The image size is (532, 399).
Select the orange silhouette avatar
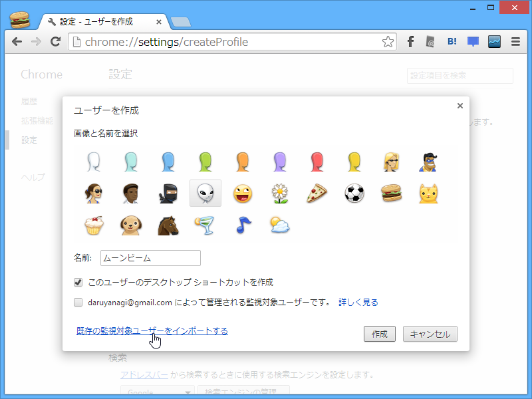point(243,162)
